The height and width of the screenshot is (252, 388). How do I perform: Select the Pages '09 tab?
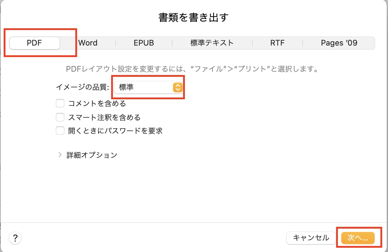click(x=339, y=43)
